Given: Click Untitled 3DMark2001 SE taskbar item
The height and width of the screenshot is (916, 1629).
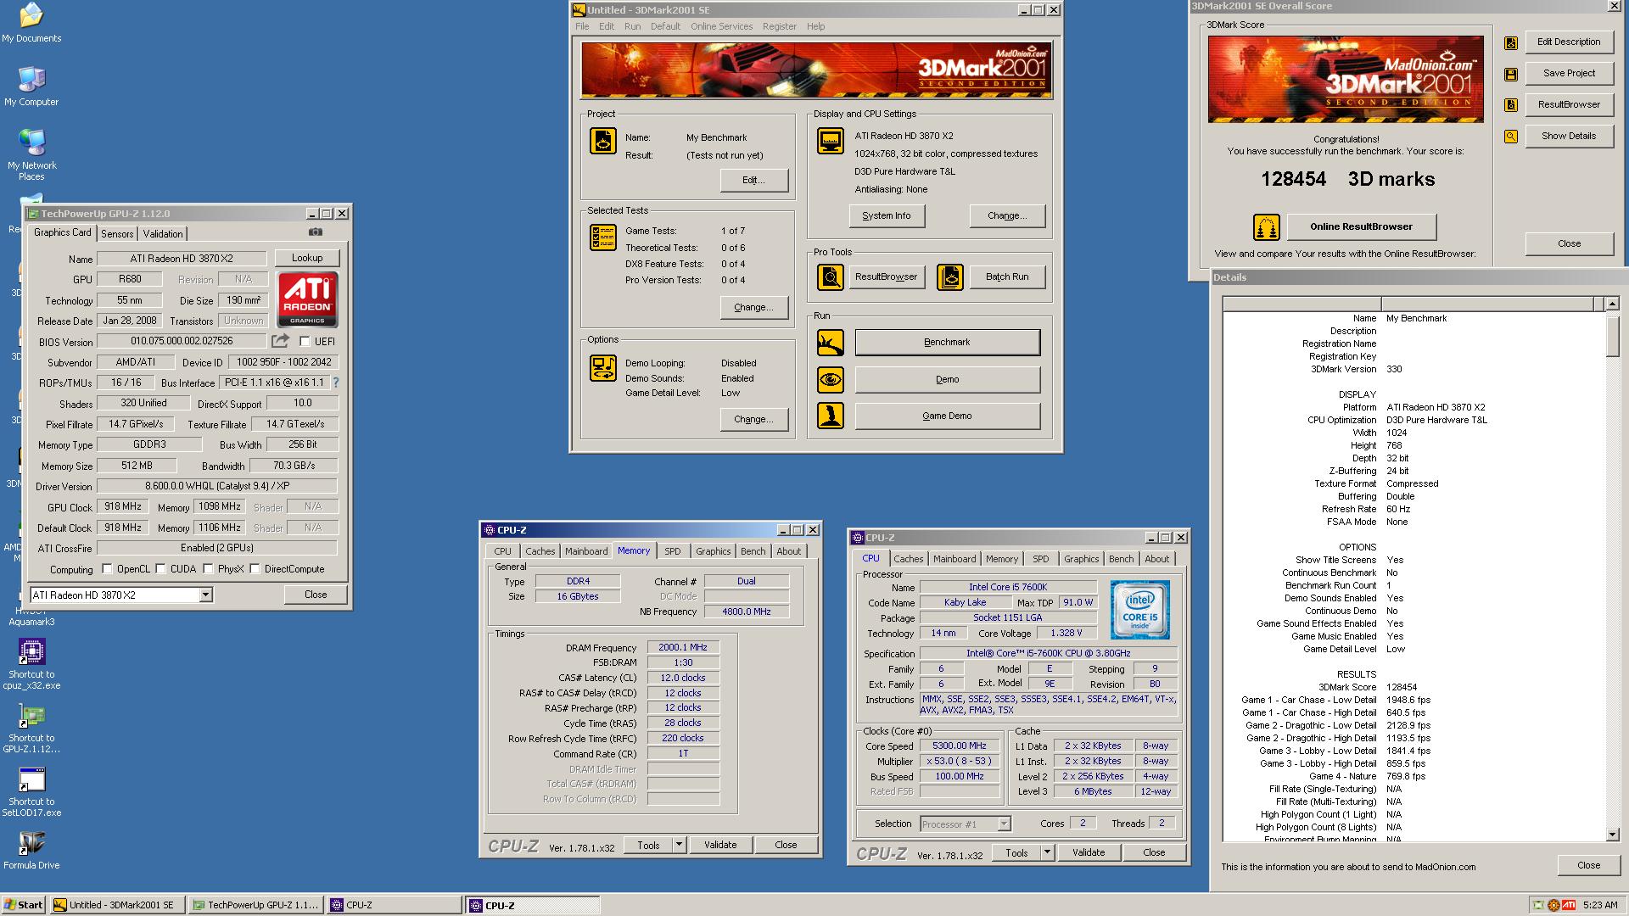Looking at the screenshot, I should pos(116,905).
